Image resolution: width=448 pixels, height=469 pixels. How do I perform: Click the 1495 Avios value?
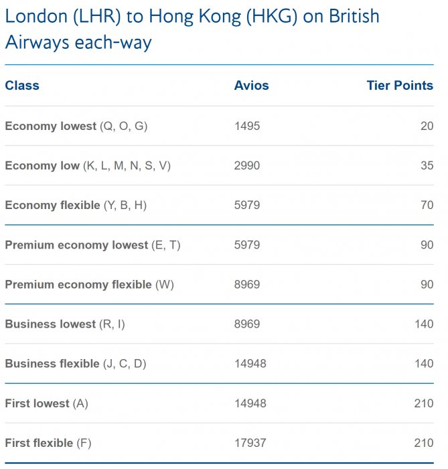pyautogui.click(x=247, y=126)
